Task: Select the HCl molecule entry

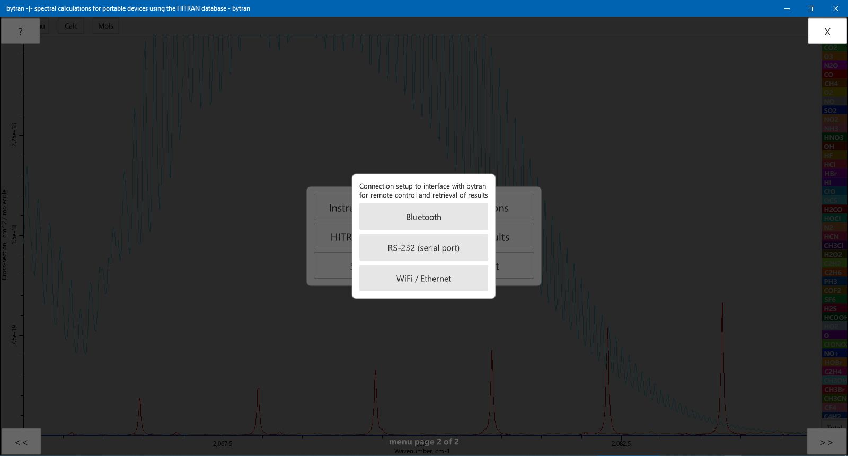Action: (x=834, y=165)
